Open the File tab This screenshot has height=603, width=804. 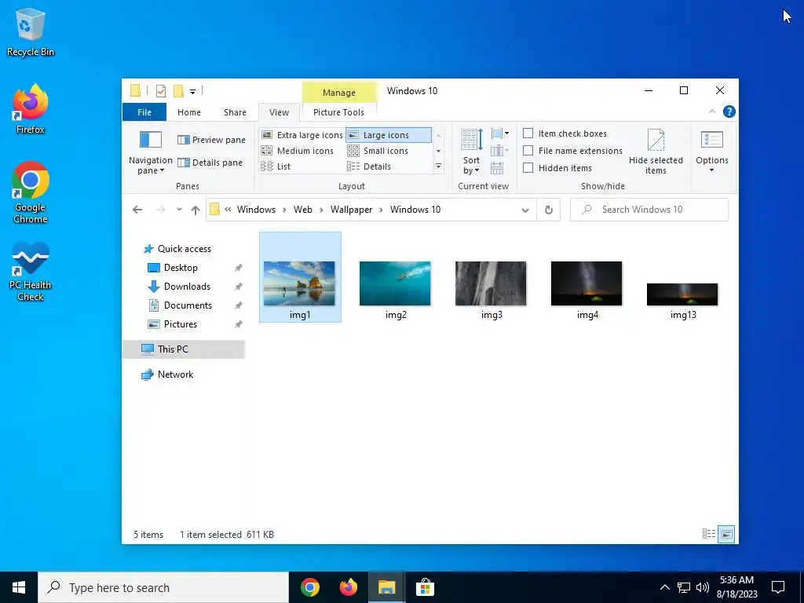click(144, 112)
